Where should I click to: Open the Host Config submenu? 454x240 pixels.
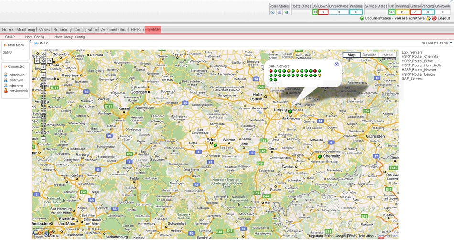pyautogui.click(x=34, y=37)
